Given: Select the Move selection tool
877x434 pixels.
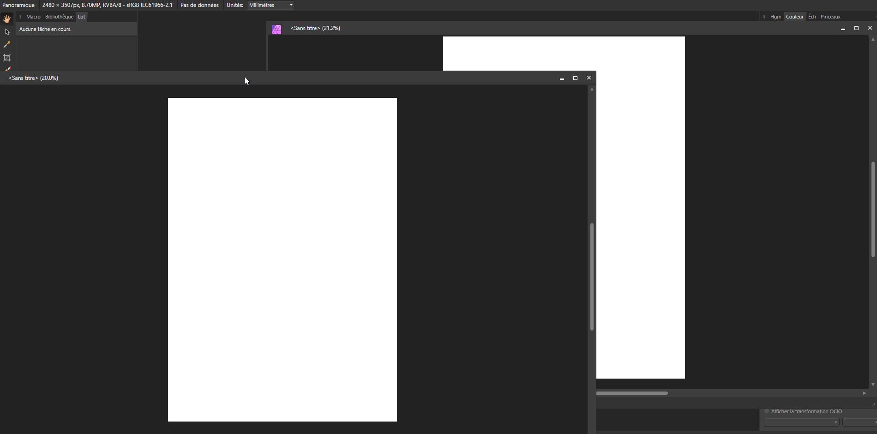Looking at the screenshot, I should 7,32.
